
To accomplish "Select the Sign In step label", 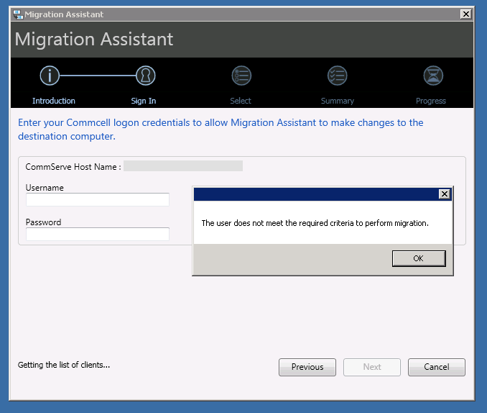I will coord(144,101).
